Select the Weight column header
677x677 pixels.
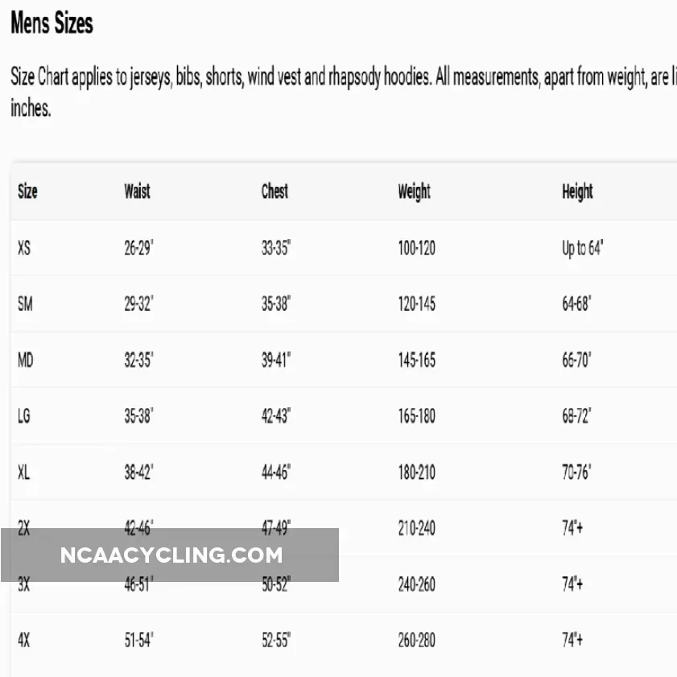coord(414,192)
